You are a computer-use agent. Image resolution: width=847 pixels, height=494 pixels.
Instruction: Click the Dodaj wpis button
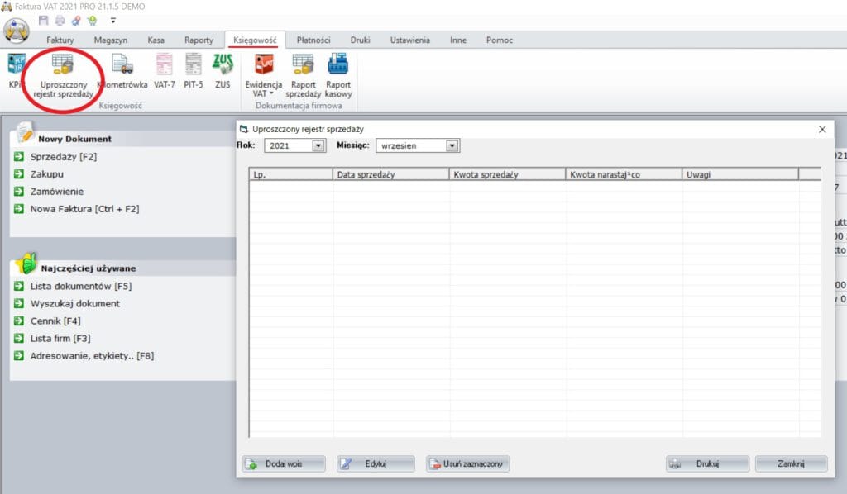click(284, 464)
